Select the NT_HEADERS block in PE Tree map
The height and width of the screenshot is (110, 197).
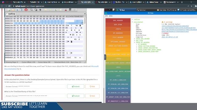pos(118,33)
